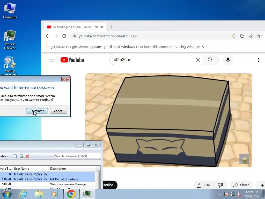Viewport: 265px width, 199px height.
Task: Switch to Process Hacker in the taskbar
Action: [87, 194]
